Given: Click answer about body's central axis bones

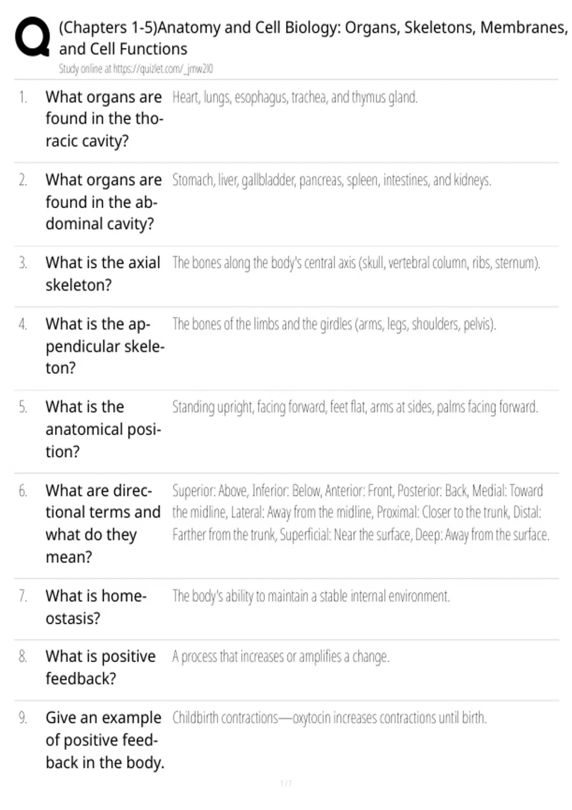Looking at the screenshot, I should click(x=356, y=263).
